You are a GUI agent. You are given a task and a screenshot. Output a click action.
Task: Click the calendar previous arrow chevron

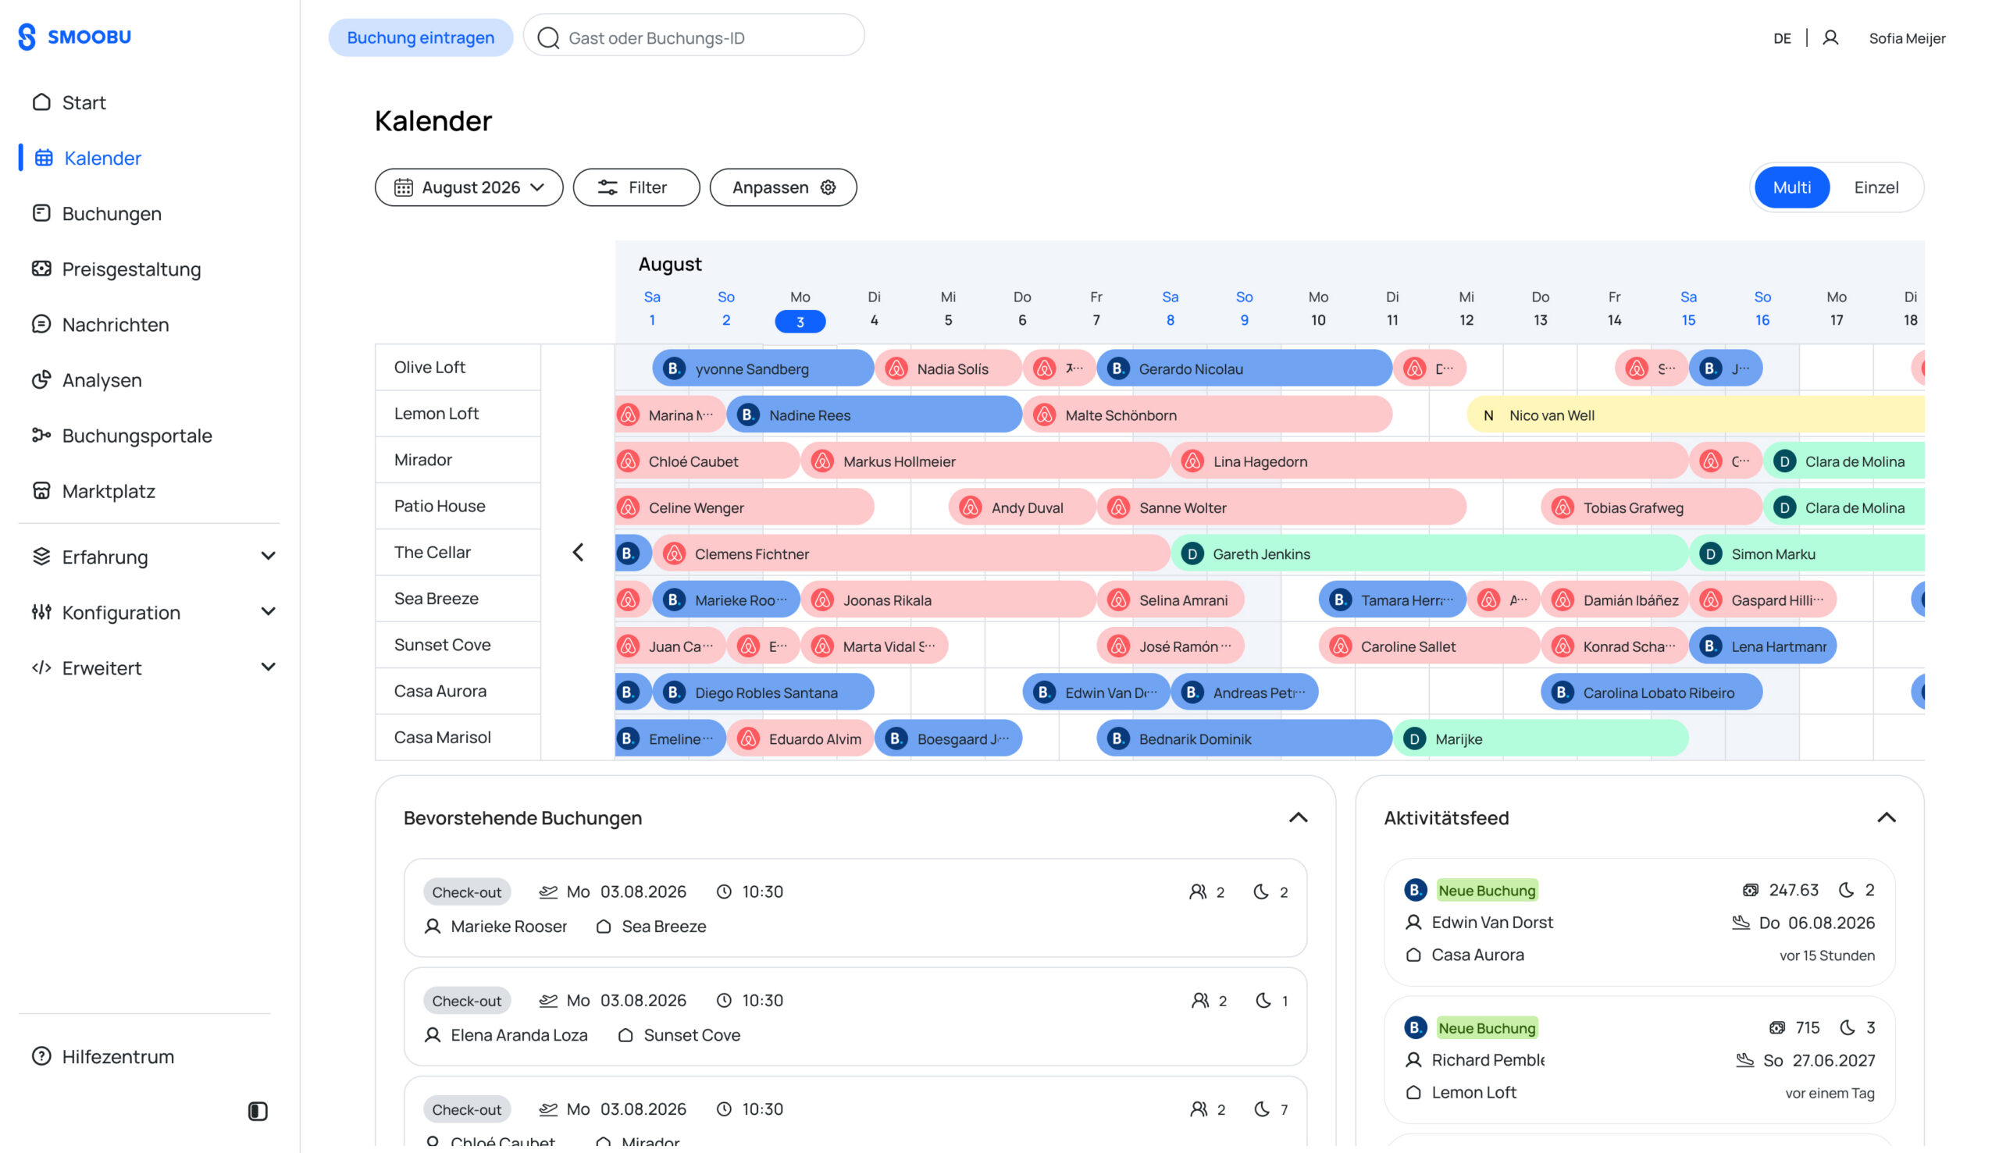click(x=578, y=553)
